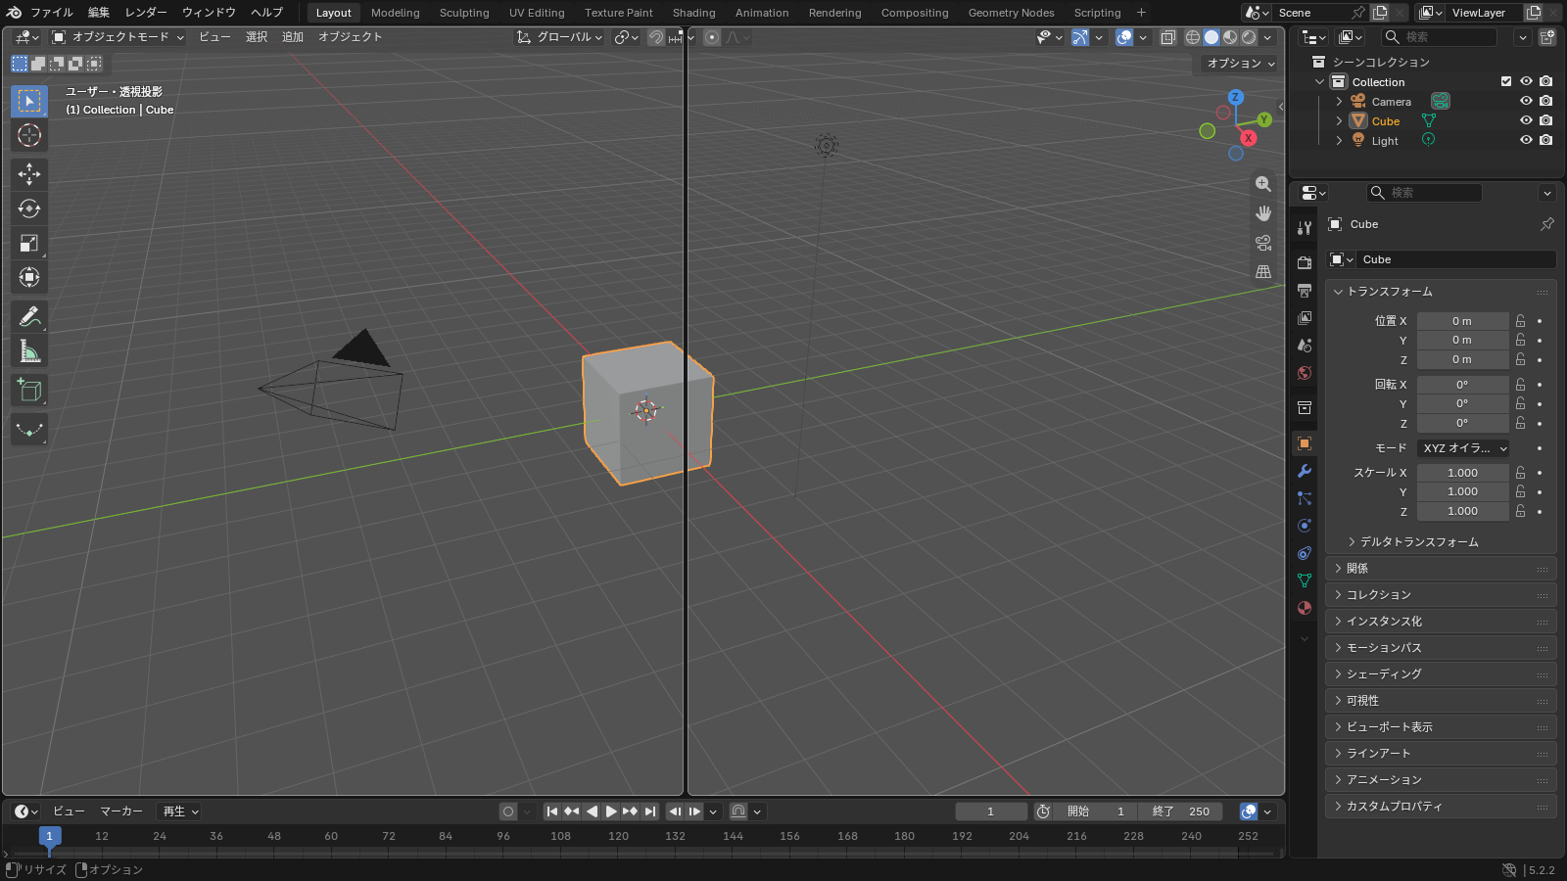Play the animation forward
This screenshot has width=1567, height=881.
pyautogui.click(x=610, y=811)
